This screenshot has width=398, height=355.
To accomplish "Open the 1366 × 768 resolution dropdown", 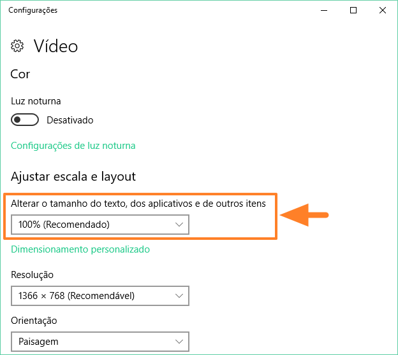I will (x=100, y=296).
